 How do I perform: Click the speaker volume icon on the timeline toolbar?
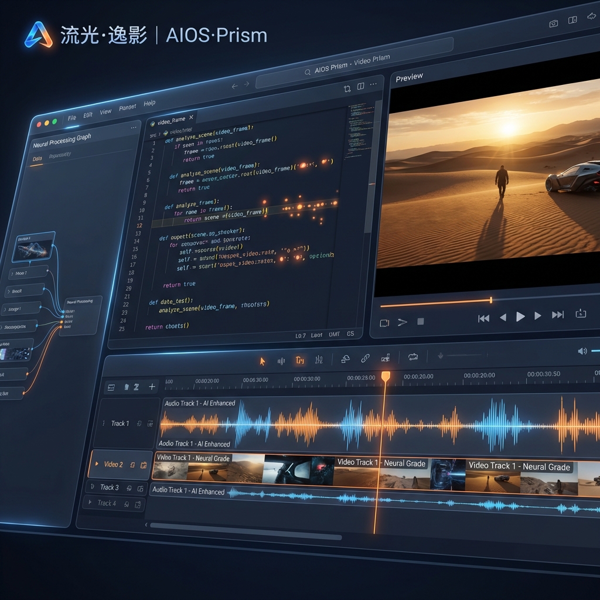click(582, 352)
